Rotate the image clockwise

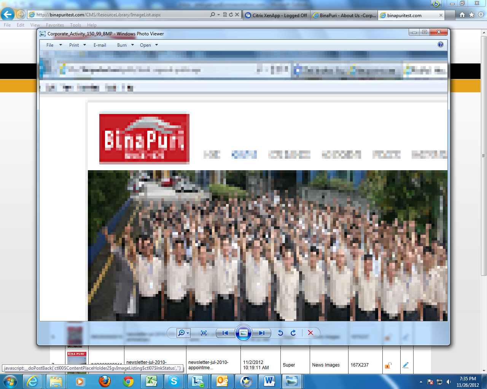pos(293,333)
